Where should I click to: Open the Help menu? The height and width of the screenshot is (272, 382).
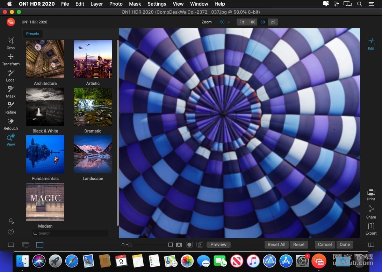[220, 4]
